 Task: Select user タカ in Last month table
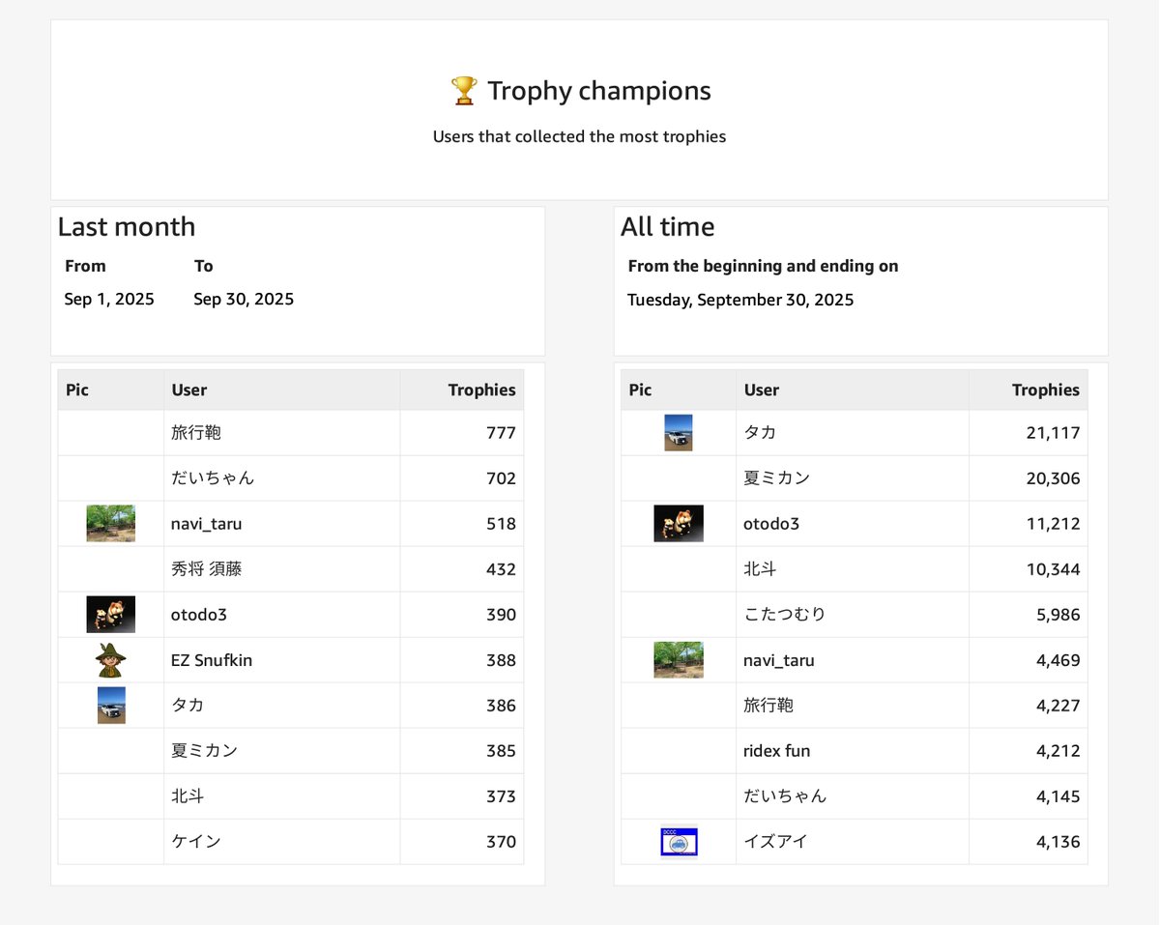coord(188,706)
